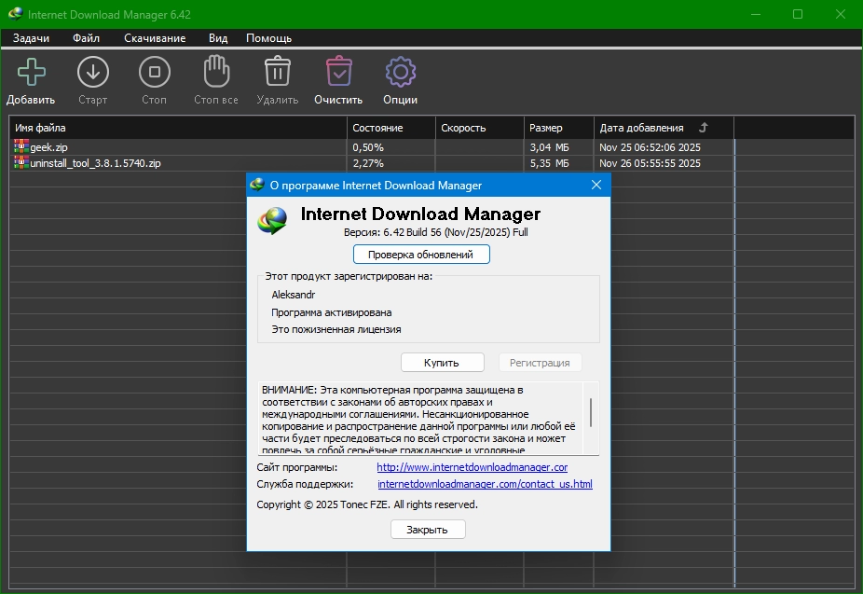This screenshot has width=863, height=594.
Task: Open the internetdownloadmanager.com website link
Action: (x=472, y=467)
